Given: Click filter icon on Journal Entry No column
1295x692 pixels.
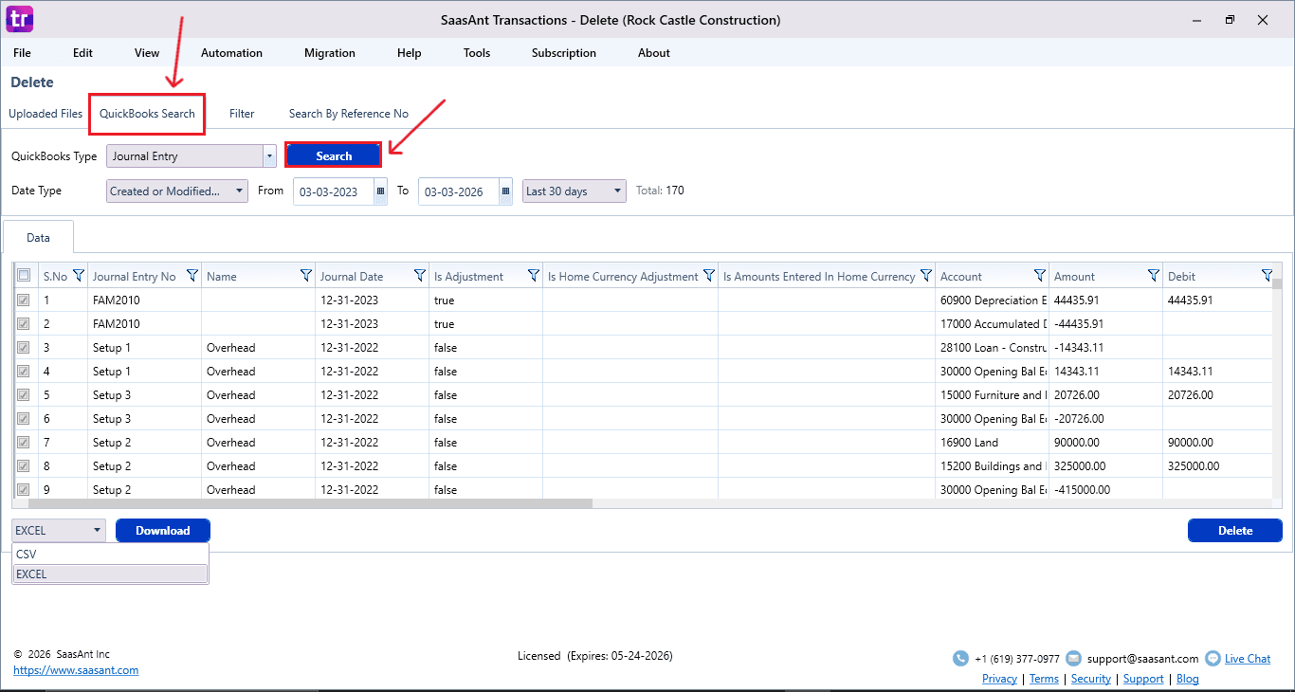Looking at the screenshot, I should [192, 276].
